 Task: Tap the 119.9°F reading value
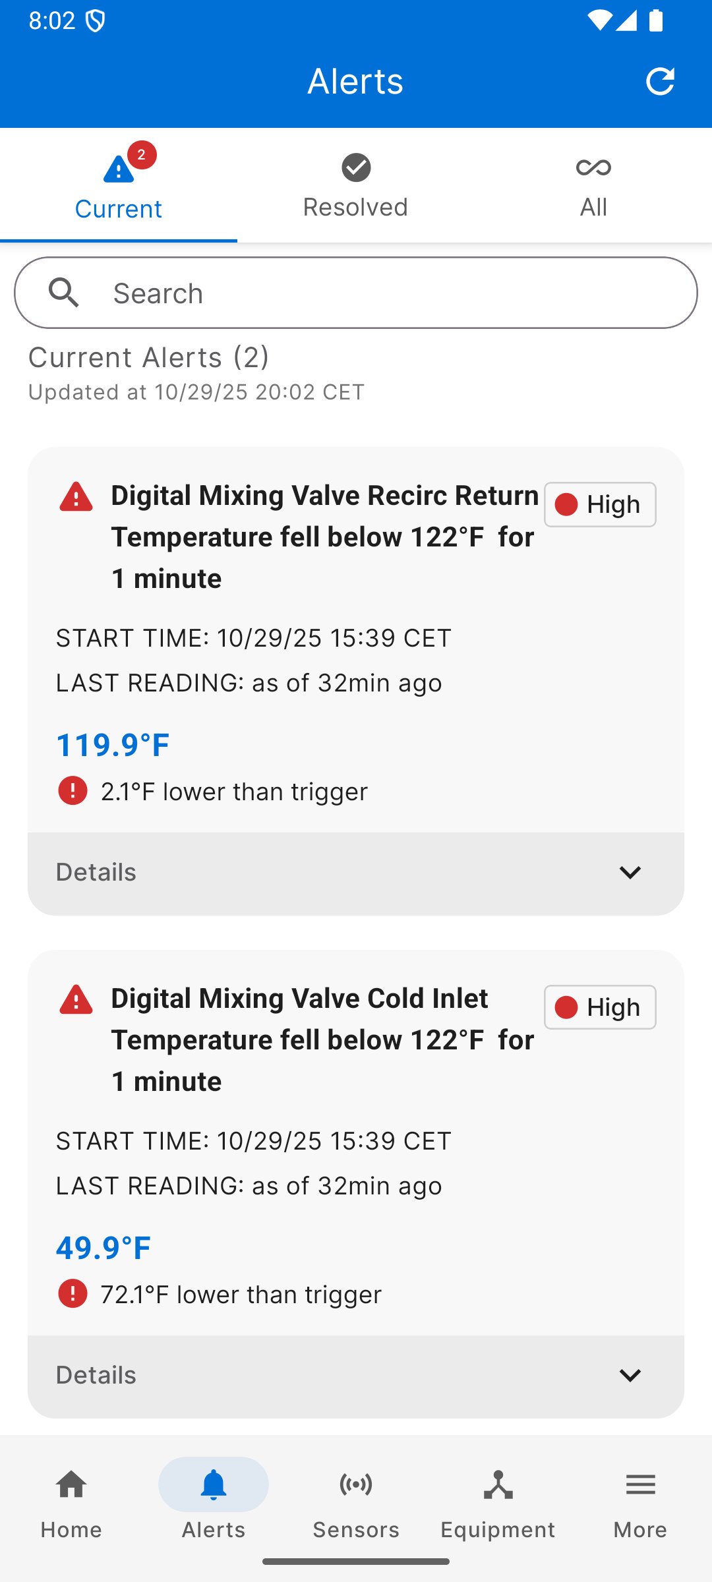tap(113, 746)
